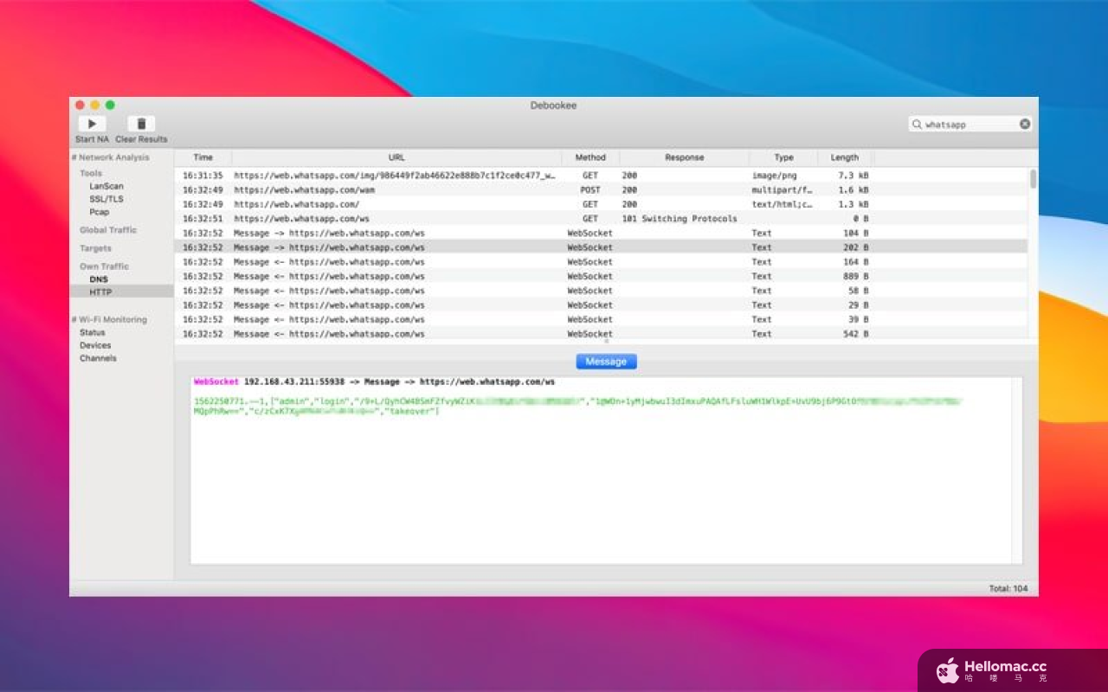The image size is (1108, 692).
Task: Click the Total: 104 status text
Action: coord(1008,588)
